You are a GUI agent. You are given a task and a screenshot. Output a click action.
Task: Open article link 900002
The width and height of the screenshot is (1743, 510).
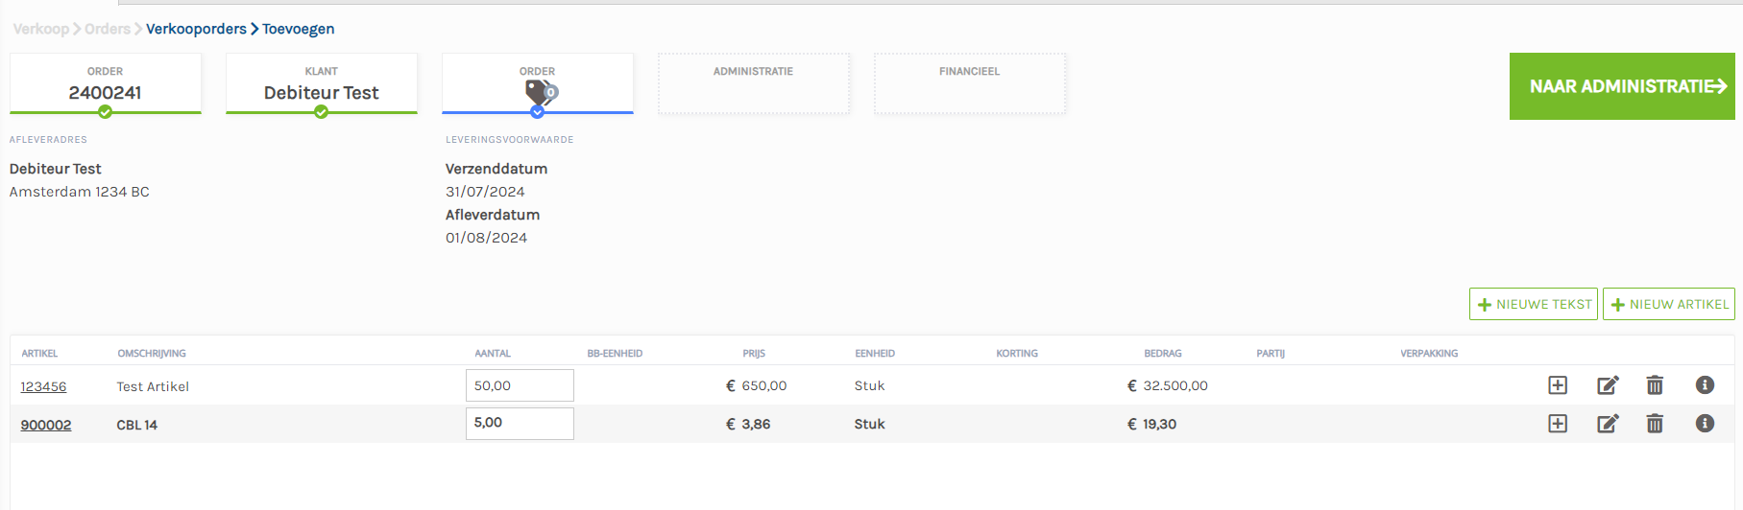click(46, 425)
